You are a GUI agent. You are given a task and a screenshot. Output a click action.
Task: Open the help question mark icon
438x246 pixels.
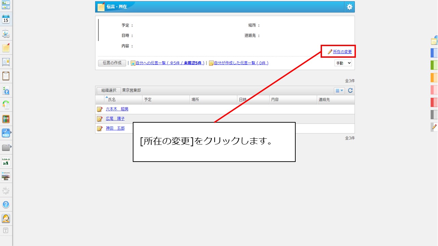(x=5, y=205)
